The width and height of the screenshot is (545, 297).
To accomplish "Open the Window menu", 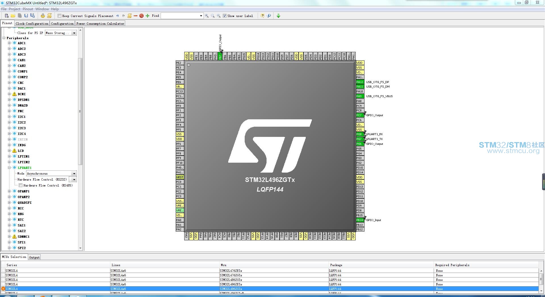I will tap(42, 9).
